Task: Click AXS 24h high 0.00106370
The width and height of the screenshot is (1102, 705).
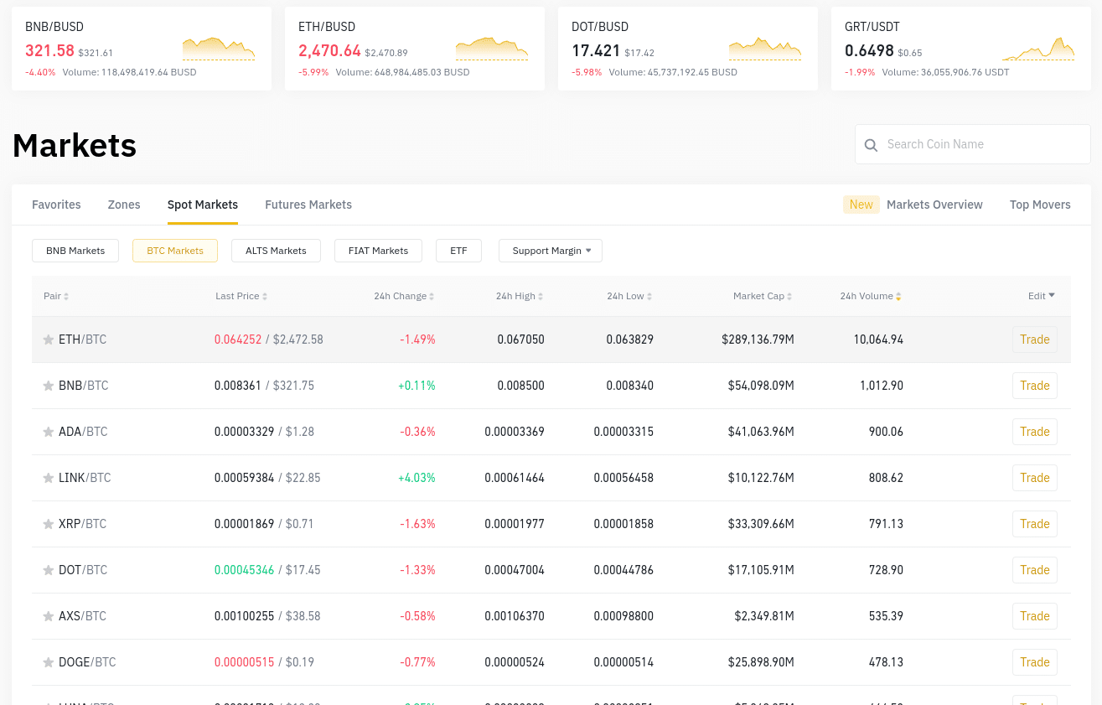Action: pos(515,616)
